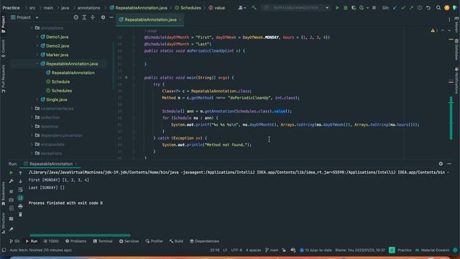Open the Git tool window tab
This screenshot has height=259, width=460.
click(14, 242)
